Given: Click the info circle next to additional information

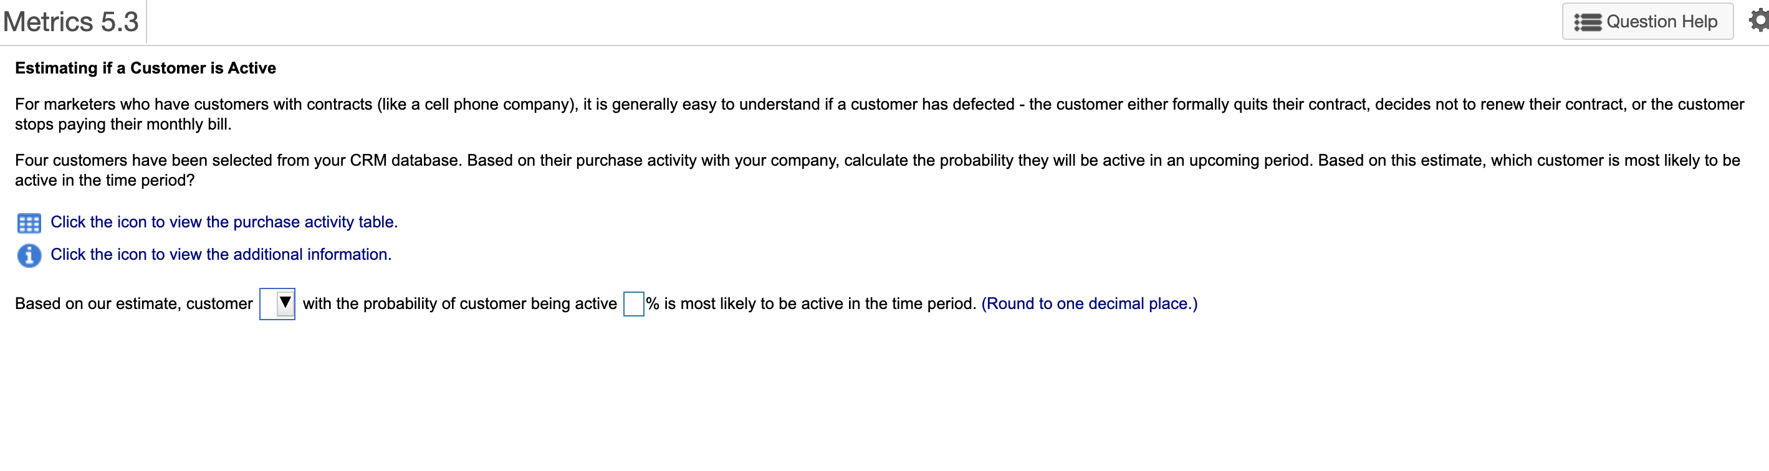Looking at the screenshot, I should pyautogui.click(x=28, y=255).
